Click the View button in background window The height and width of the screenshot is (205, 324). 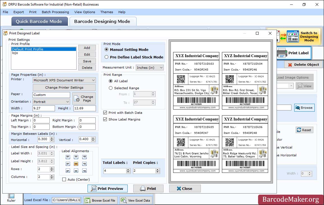(x=305, y=86)
